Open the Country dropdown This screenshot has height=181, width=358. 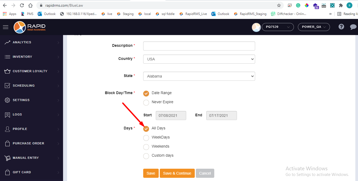coord(199,59)
